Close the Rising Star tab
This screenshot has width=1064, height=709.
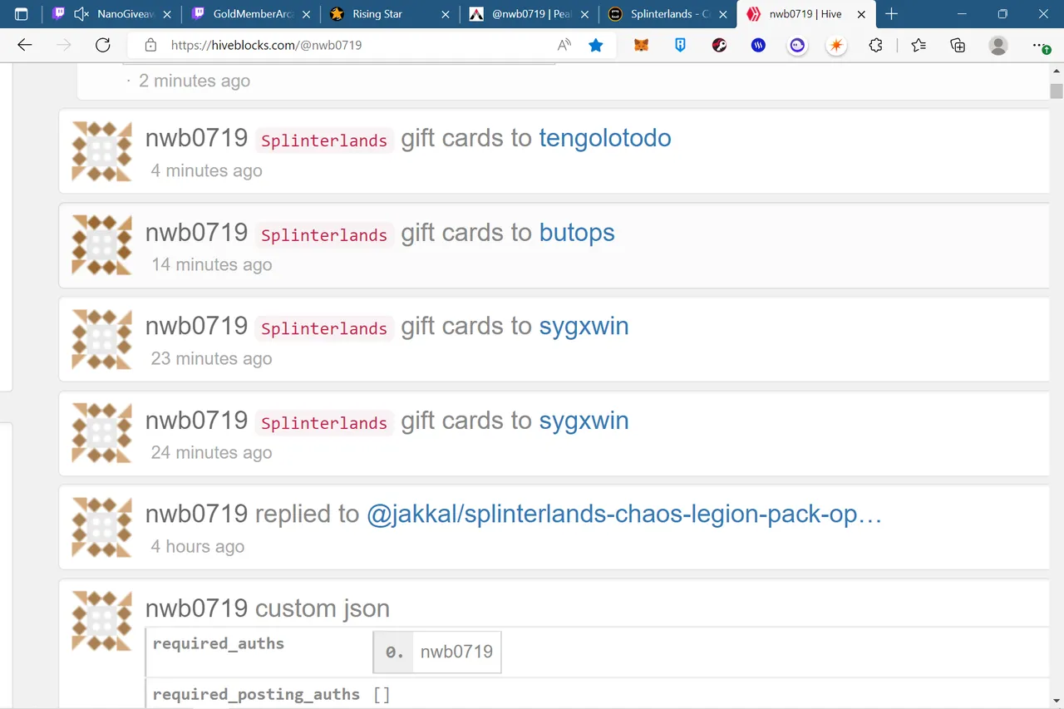tap(446, 14)
